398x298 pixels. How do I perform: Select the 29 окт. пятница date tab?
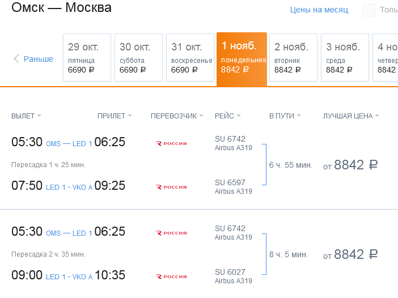point(86,58)
